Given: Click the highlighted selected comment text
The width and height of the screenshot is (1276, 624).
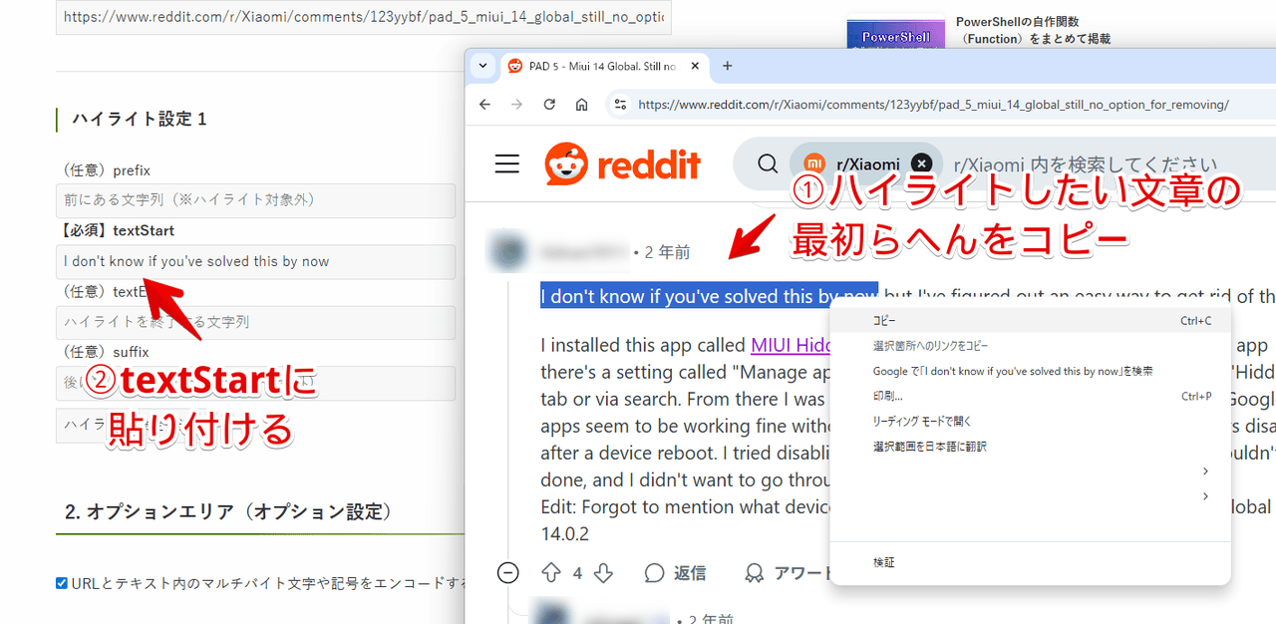Looking at the screenshot, I should point(709,295).
